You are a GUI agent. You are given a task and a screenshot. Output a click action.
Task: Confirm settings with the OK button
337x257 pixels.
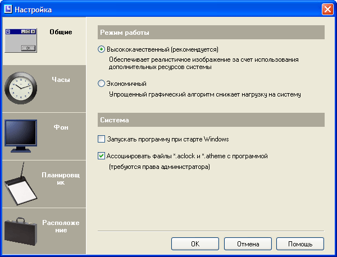pyautogui.click(x=195, y=244)
